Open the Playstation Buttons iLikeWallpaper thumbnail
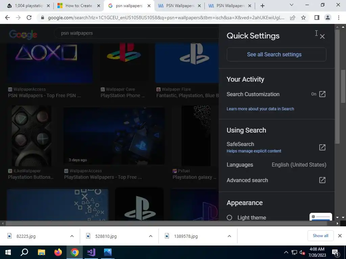The width and height of the screenshot is (346, 259). click(31, 136)
